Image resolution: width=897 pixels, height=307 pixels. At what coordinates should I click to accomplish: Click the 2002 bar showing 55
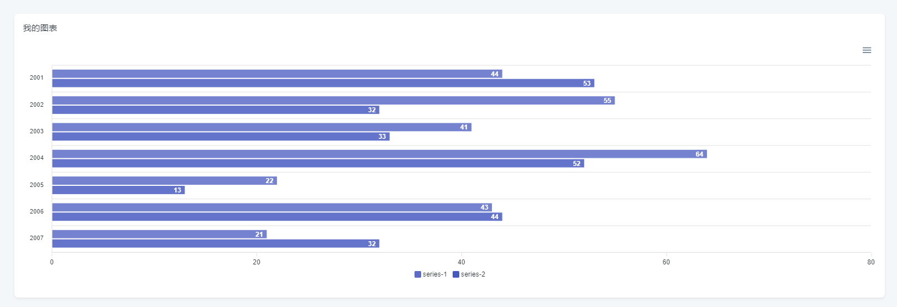point(333,101)
